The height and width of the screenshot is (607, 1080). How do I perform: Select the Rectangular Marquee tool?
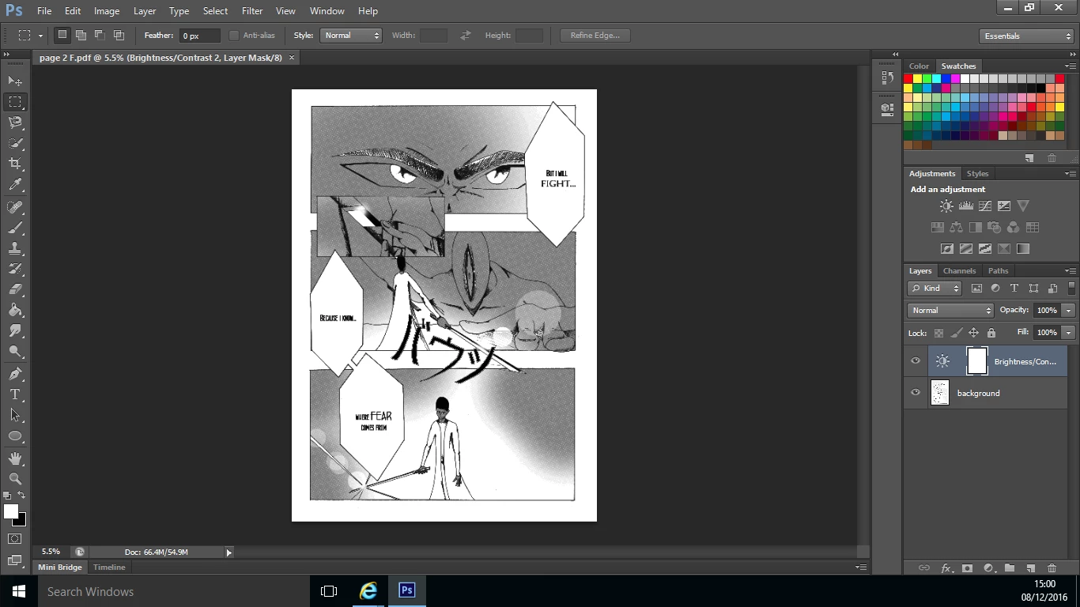[x=15, y=101]
